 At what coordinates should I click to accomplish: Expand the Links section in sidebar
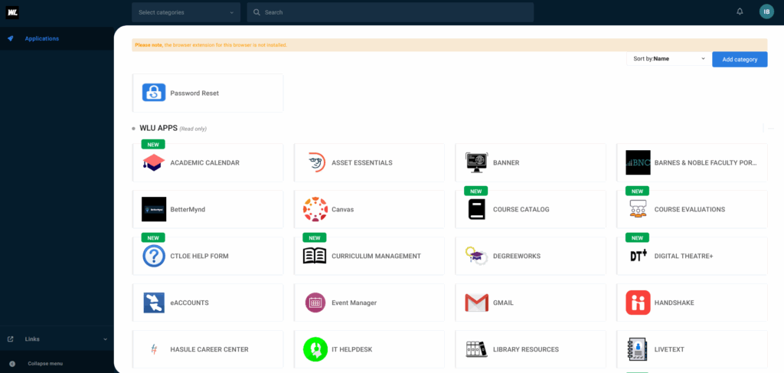pyautogui.click(x=57, y=339)
